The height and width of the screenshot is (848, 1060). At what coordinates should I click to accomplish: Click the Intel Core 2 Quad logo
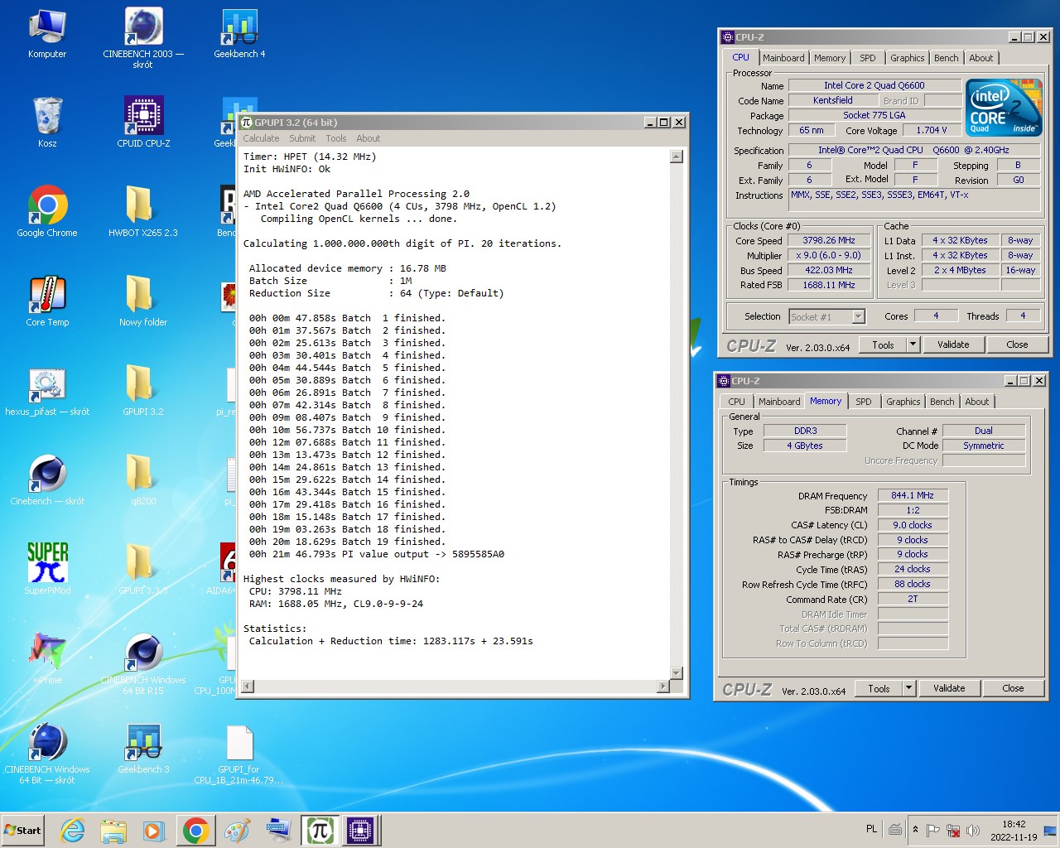tap(1005, 108)
